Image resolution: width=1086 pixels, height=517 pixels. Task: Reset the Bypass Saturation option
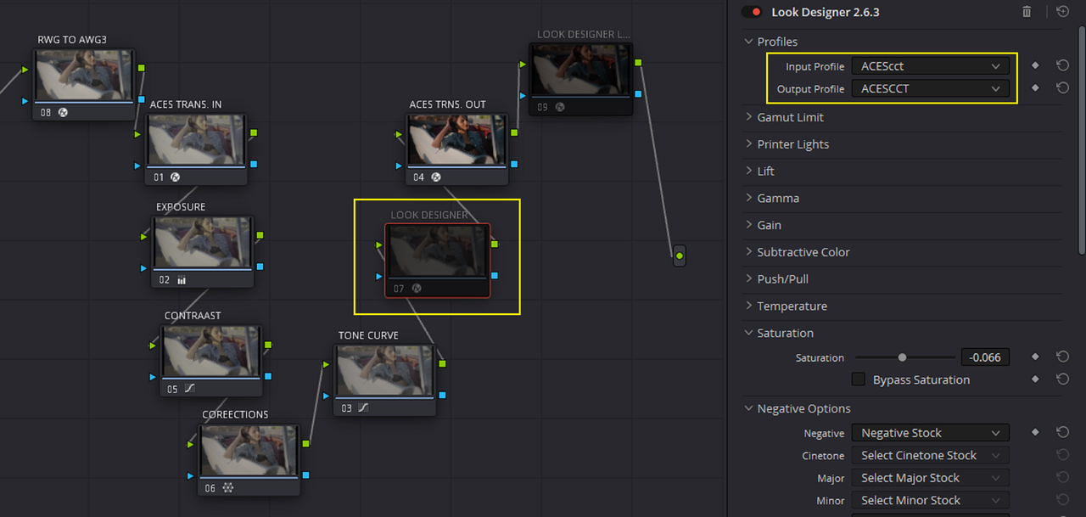pos(1062,379)
